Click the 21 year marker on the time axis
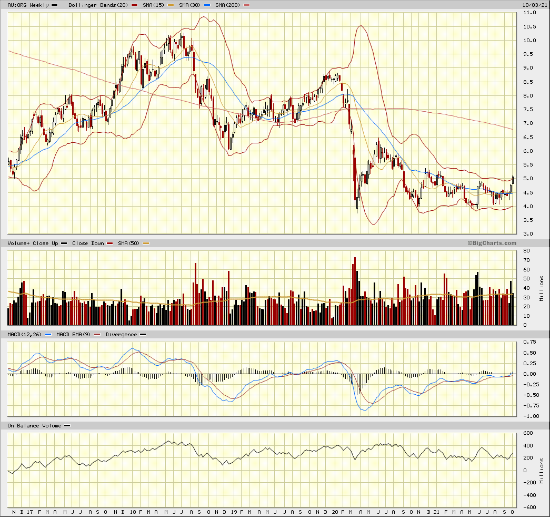This screenshot has height=517, width=550. [x=436, y=512]
